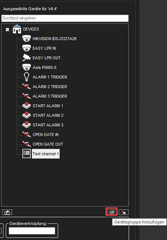Select the HIKVISION IDS-2CD7A26 dome camera icon
Image resolution: width=167 pixels, height=240 pixels.
[x=27, y=38]
